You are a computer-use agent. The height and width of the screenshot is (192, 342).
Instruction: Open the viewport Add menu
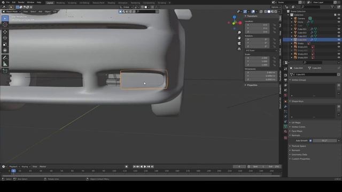[41, 12]
